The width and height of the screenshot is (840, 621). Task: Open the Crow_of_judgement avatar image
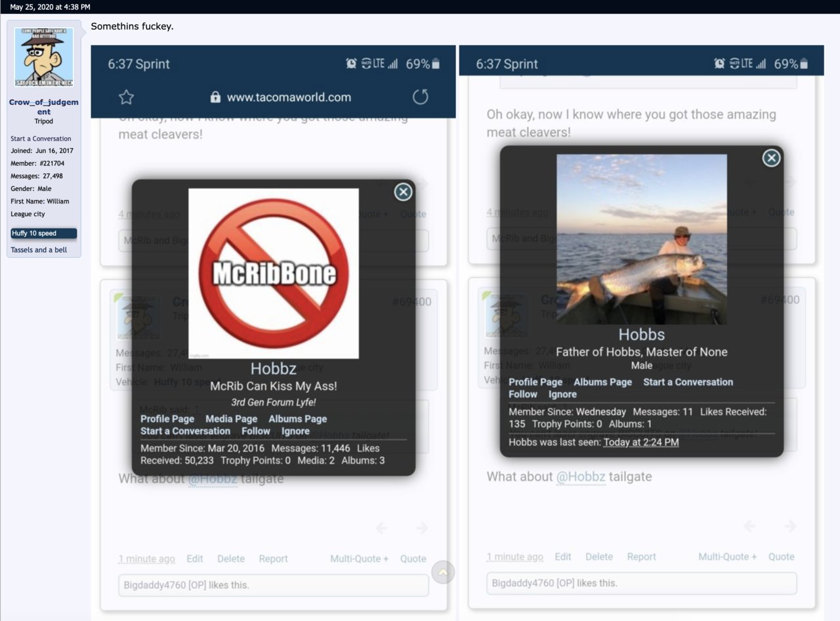click(x=44, y=57)
